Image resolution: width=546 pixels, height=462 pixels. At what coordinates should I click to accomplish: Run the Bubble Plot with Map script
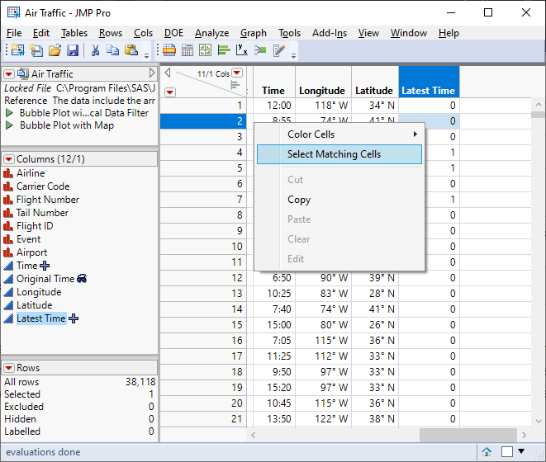tap(10, 126)
